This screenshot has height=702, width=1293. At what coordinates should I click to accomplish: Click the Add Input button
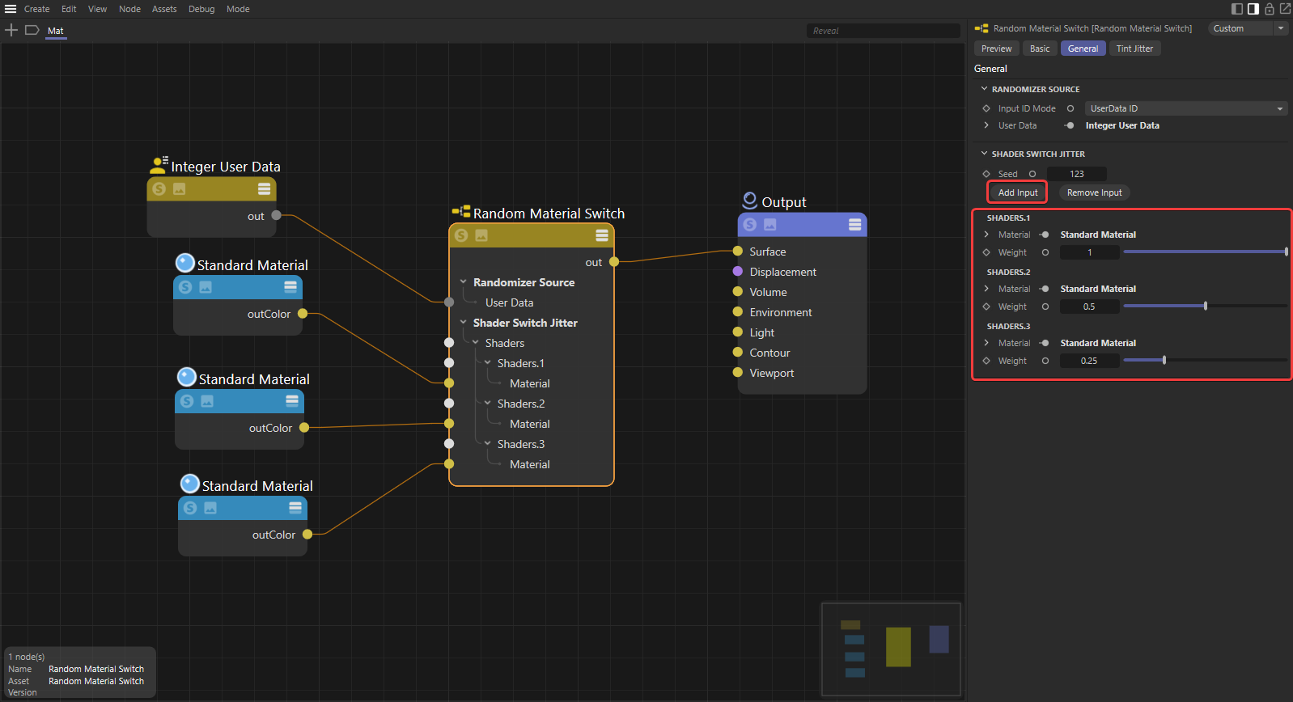point(1017,192)
